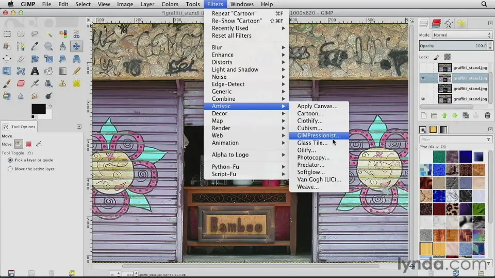The height and width of the screenshot is (278, 495).
Task: Set Move mode to path
Action: (x=39, y=144)
